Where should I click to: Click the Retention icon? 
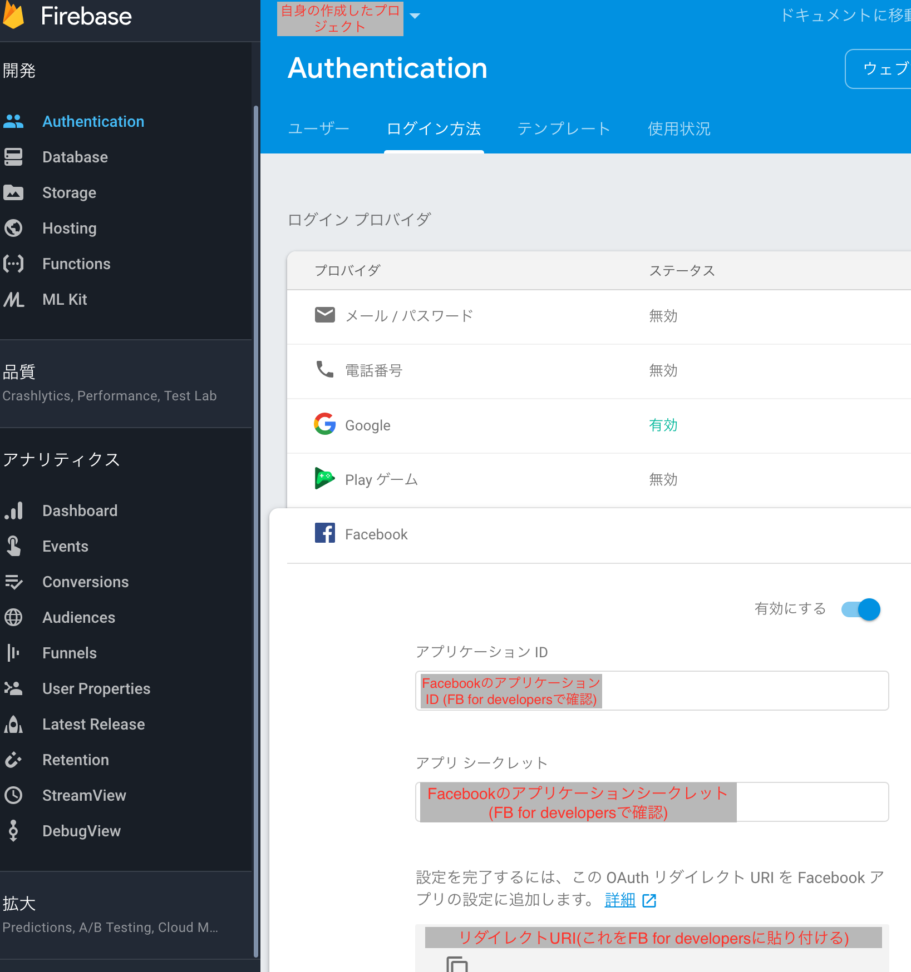point(13,760)
